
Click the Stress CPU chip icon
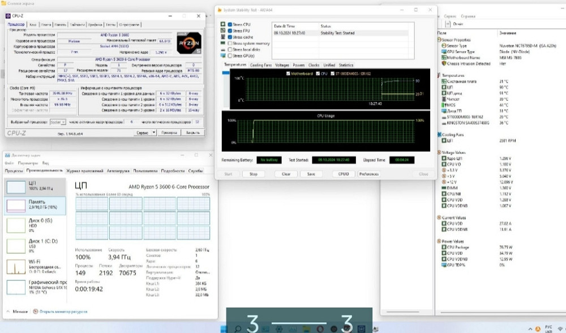coord(222,24)
